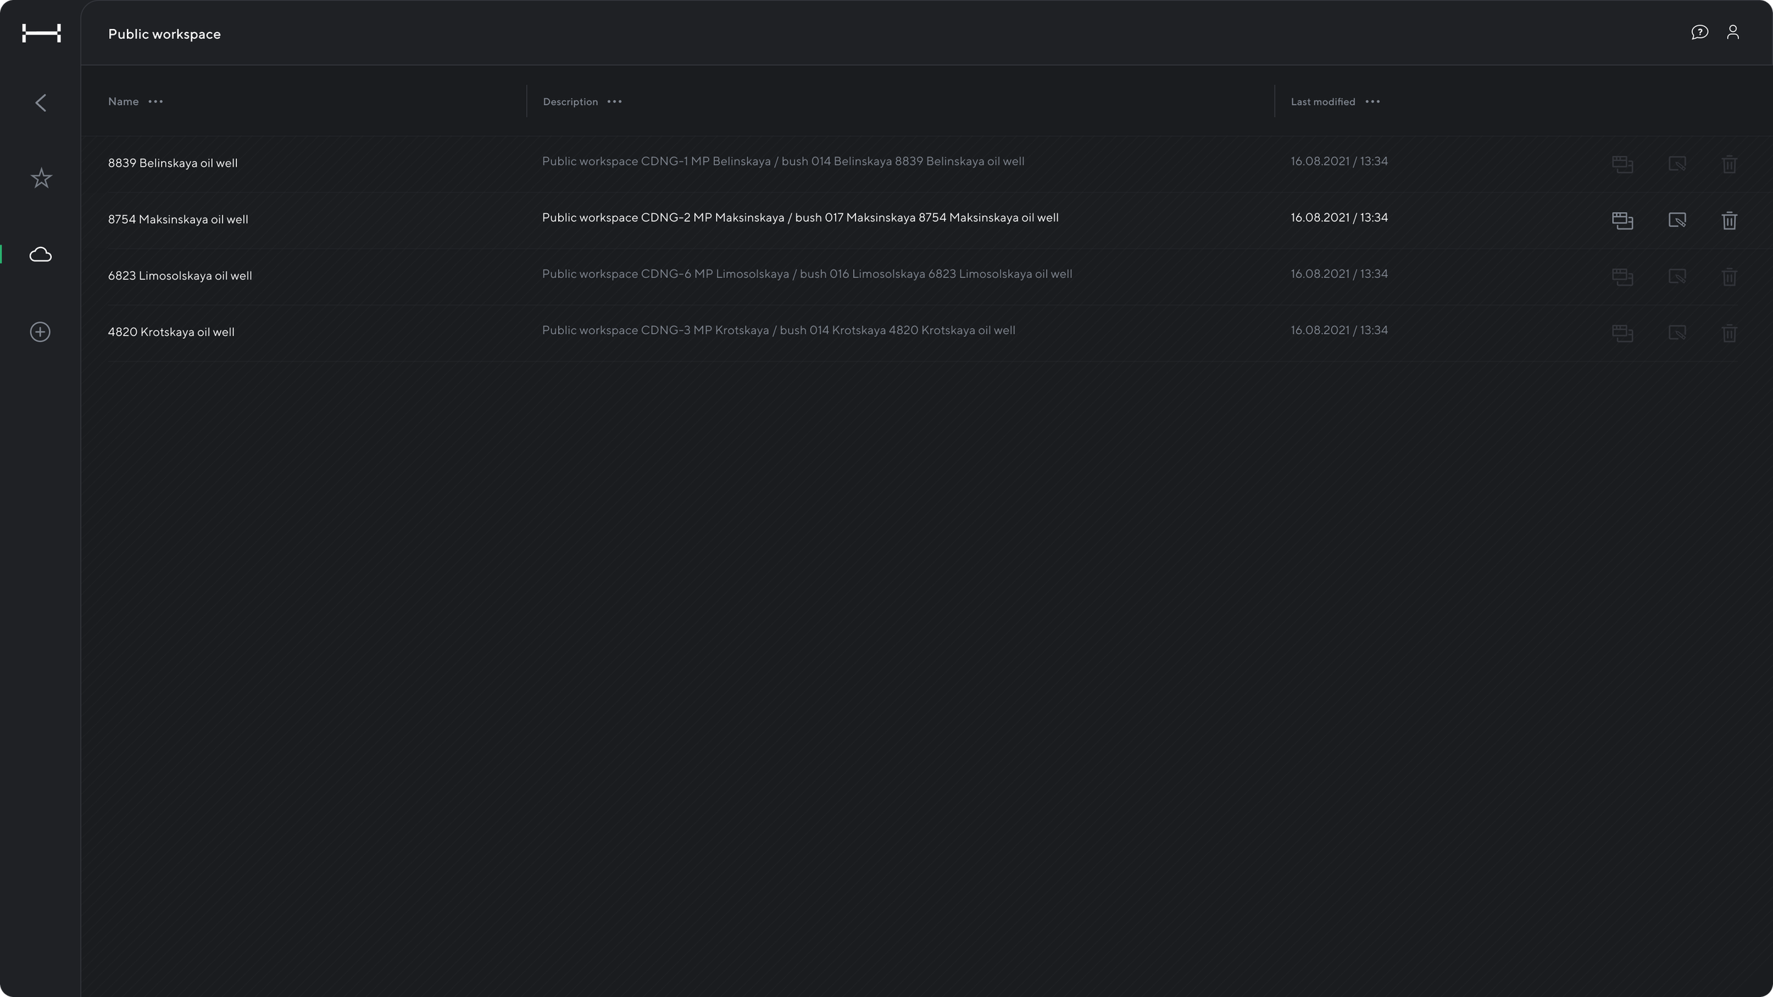This screenshot has width=1773, height=997.
Task: Open help chat icon in header
Action: (x=1699, y=33)
